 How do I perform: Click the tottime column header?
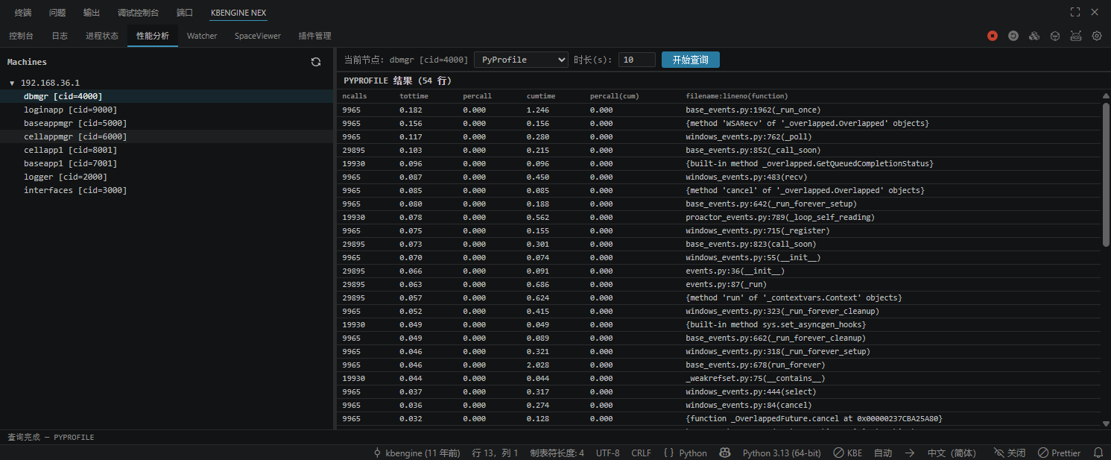tap(414, 96)
